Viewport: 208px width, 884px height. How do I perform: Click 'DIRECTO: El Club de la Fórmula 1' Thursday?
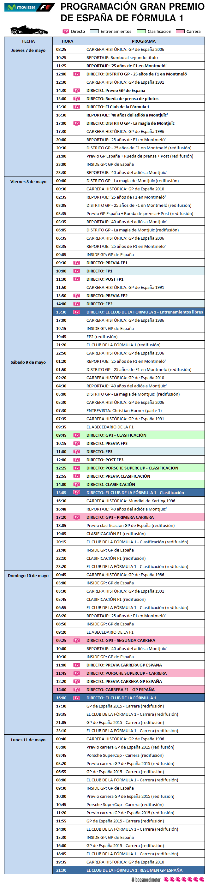(118, 107)
